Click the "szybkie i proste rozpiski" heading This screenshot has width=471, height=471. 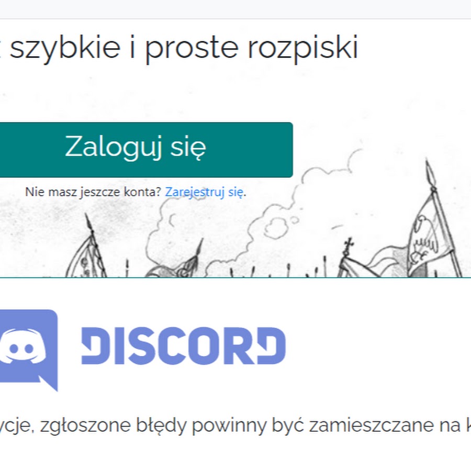184,47
